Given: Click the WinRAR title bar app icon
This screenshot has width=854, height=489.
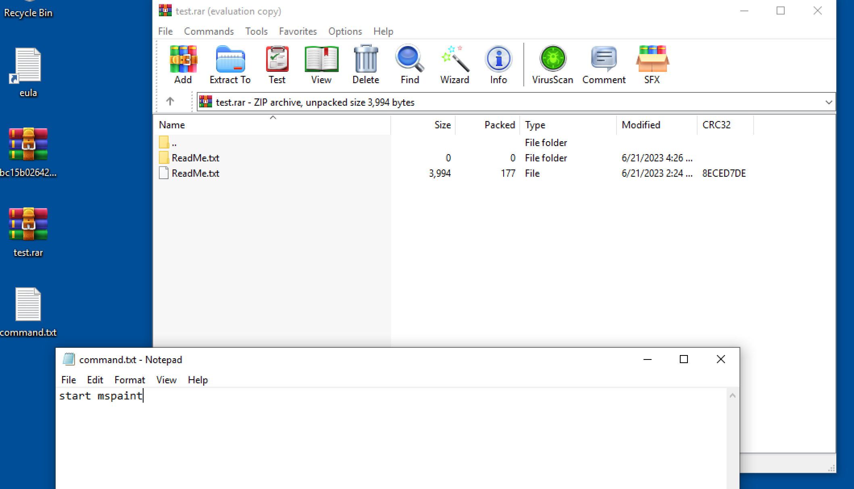Looking at the screenshot, I should 165,10.
